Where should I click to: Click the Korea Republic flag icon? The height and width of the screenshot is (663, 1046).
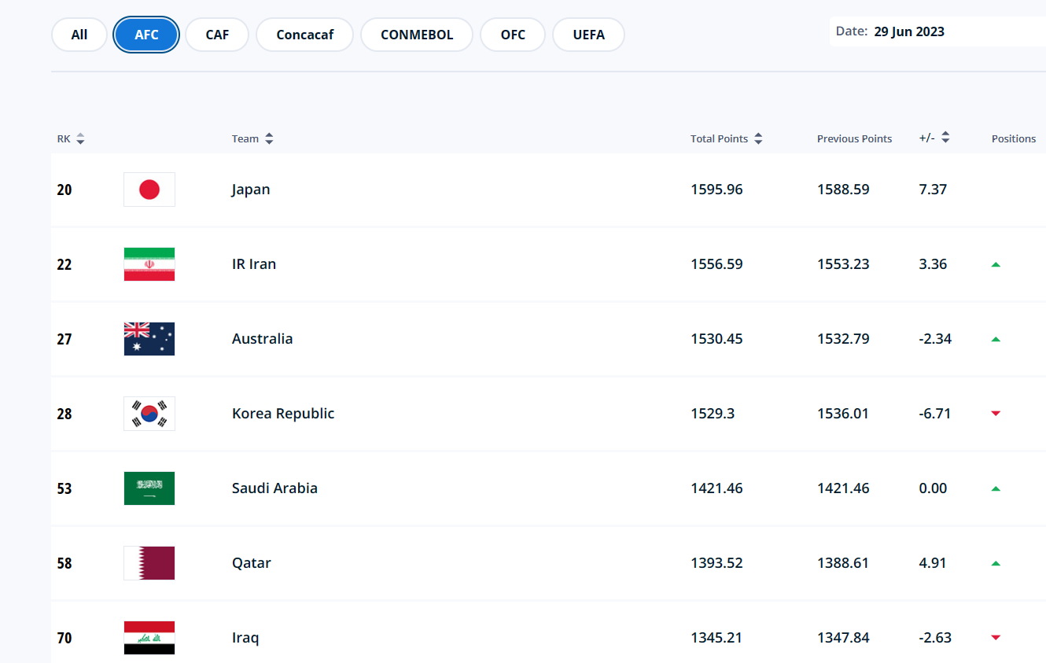[149, 414]
